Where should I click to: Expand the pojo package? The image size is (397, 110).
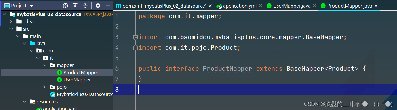pos(44,87)
